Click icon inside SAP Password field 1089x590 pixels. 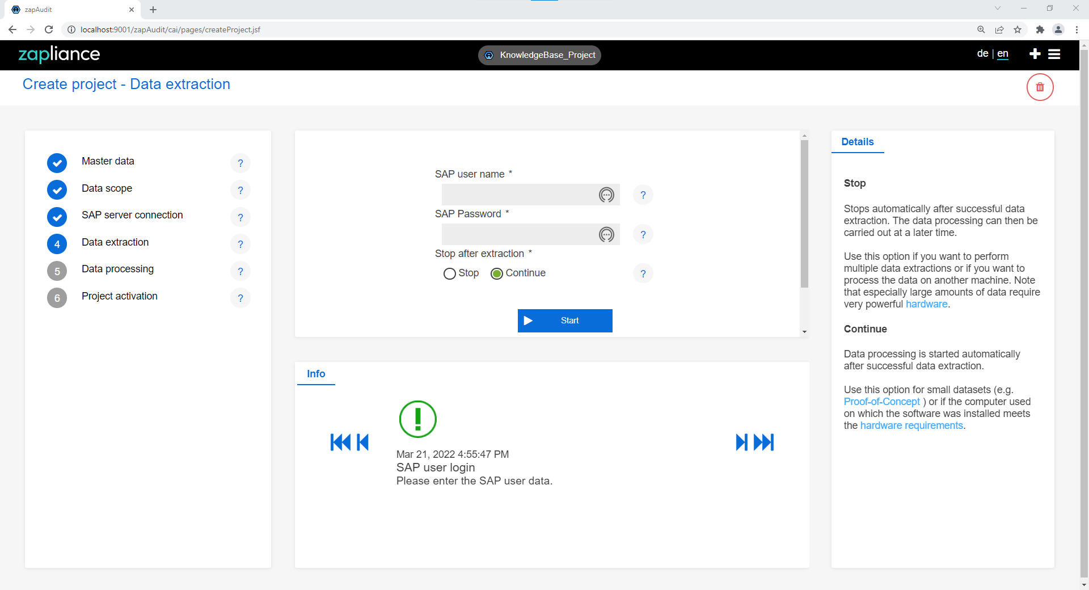point(606,234)
